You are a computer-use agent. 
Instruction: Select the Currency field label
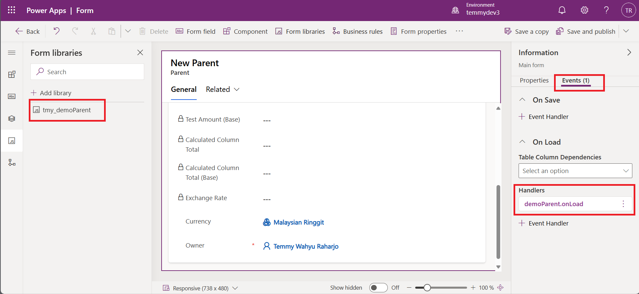pos(198,222)
